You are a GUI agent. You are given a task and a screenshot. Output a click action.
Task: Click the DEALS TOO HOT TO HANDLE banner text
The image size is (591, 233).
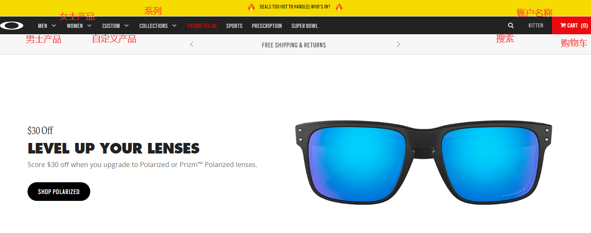point(295,7)
